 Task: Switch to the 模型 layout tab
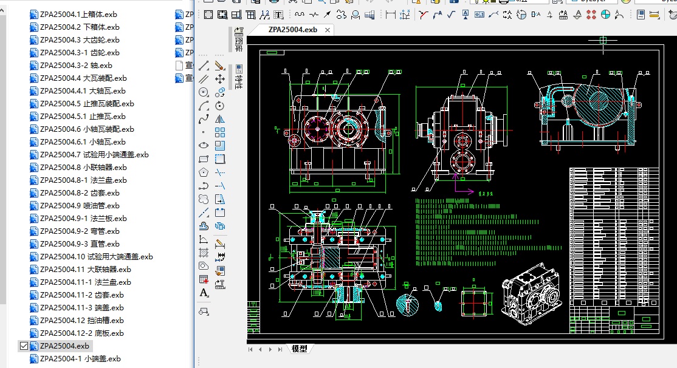299,349
